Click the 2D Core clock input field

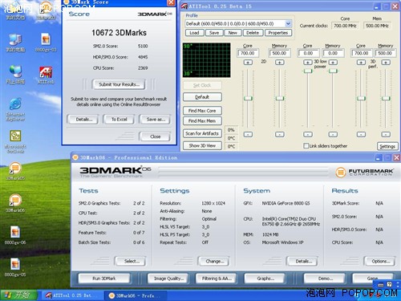[x=248, y=53]
